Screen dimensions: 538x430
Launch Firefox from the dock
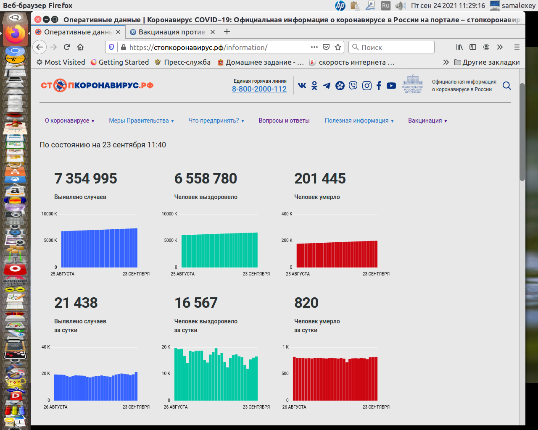pos(16,34)
